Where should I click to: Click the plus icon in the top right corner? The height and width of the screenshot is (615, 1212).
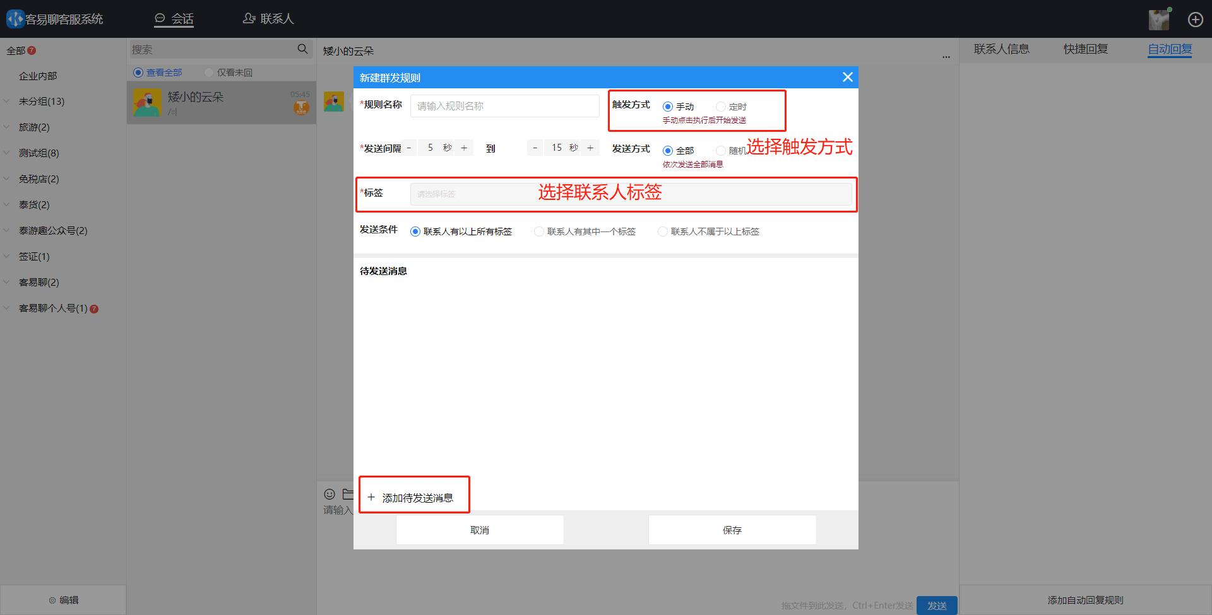point(1196,19)
